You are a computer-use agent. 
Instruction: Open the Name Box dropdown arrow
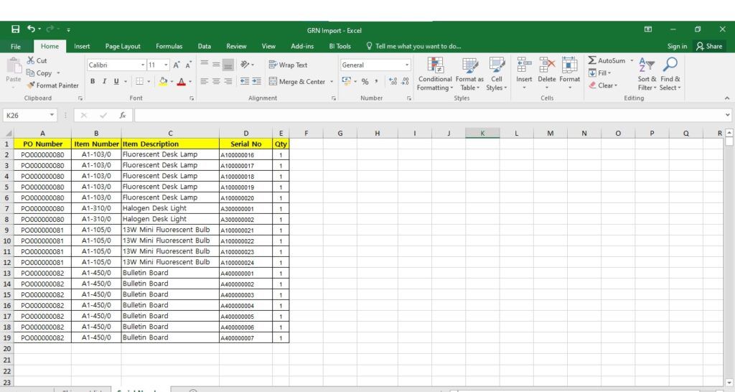pyautogui.click(x=52, y=115)
